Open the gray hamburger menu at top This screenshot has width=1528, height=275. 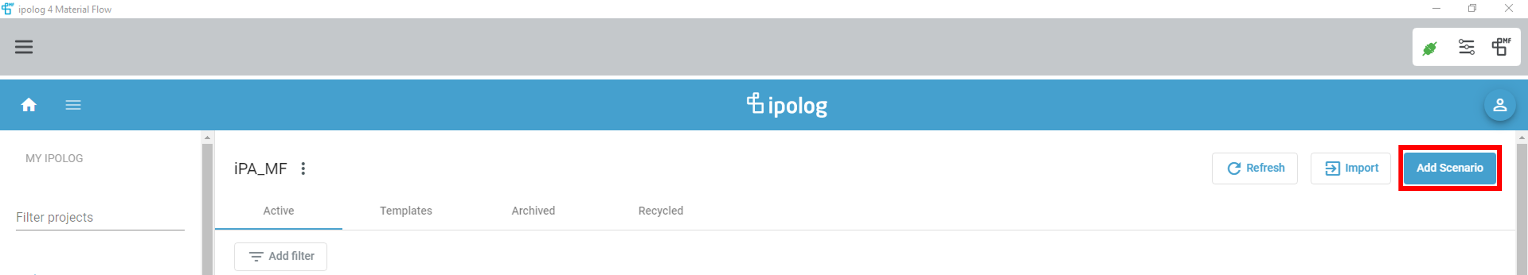click(x=24, y=47)
